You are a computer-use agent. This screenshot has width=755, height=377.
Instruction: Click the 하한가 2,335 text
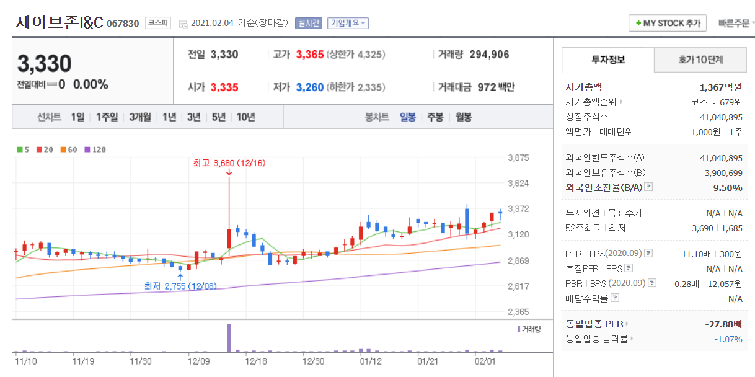pos(356,87)
